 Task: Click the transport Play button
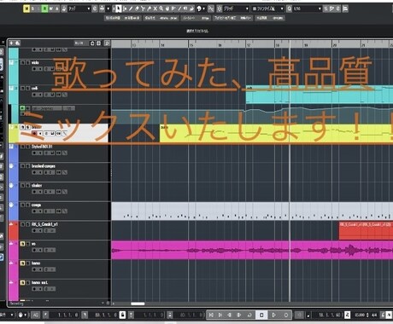coord(273,315)
